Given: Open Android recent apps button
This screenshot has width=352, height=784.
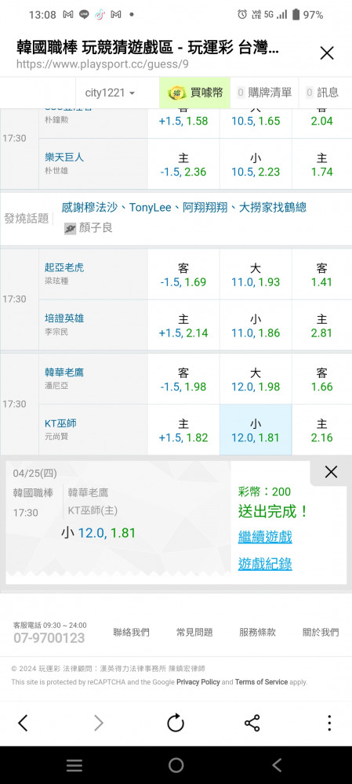Looking at the screenshot, I should [74, 765].
